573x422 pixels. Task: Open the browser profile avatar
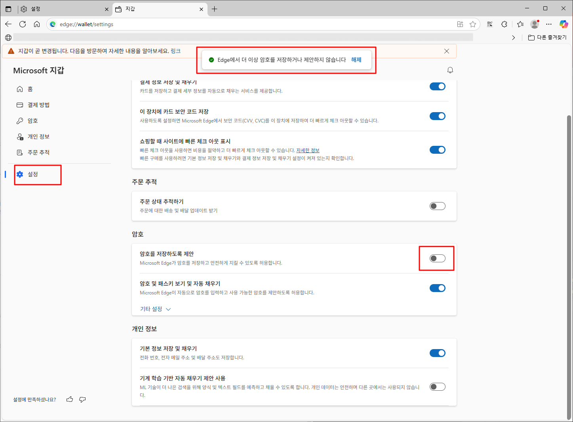534,24
